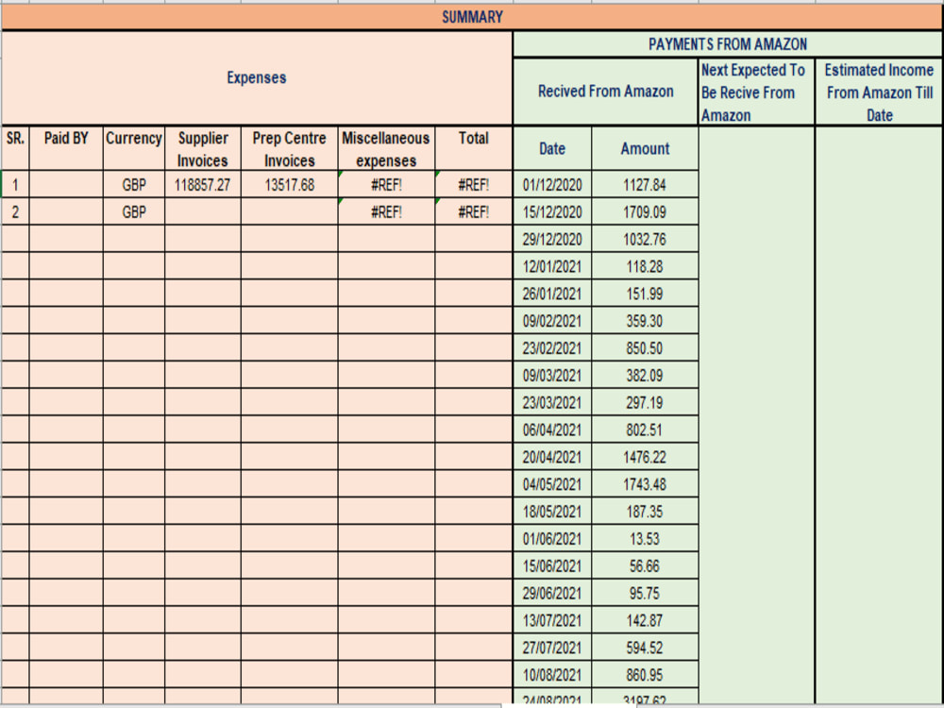Select the date 12/01/2021
The height and width of the screenshot is (708, 944).
[x=552, y=266]
